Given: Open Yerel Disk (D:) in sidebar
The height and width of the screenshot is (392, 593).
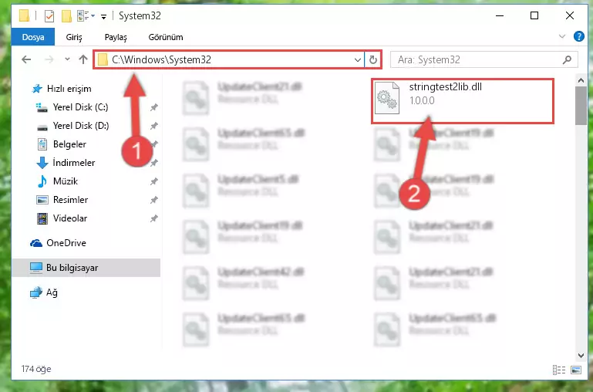Looking at the screenshot, I should click(x=80, y=126).
